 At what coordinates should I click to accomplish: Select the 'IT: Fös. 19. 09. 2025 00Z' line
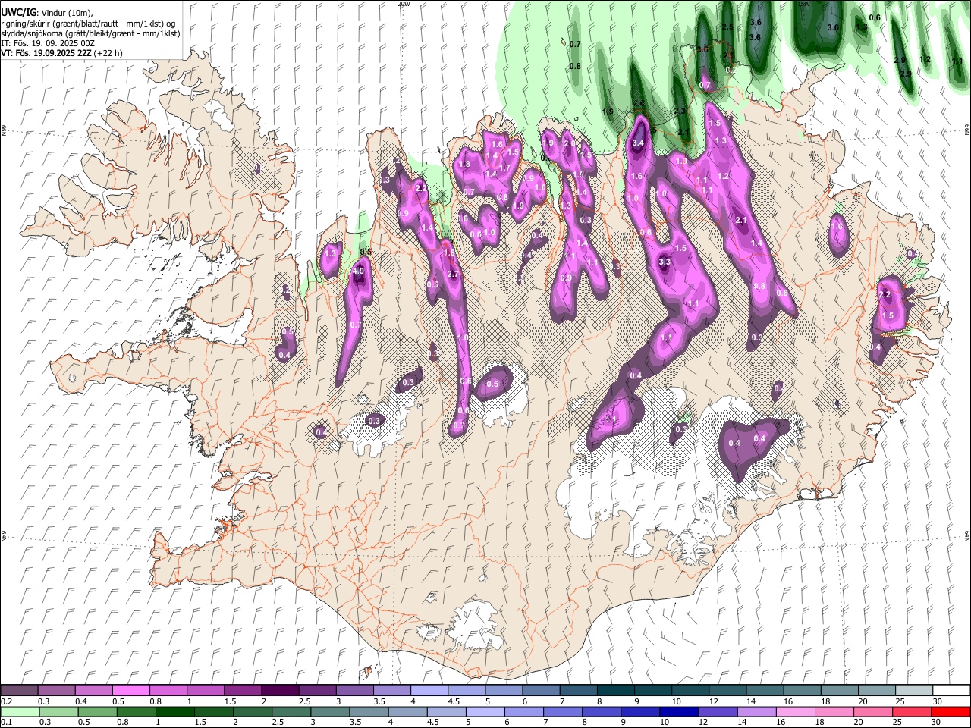click(x=49, y=43)
